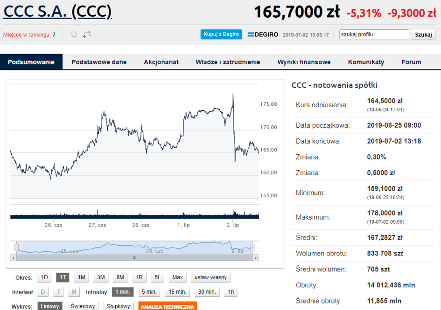Set interval to 15 min.
The image size is (441, 310).
(x=178, y=292)
